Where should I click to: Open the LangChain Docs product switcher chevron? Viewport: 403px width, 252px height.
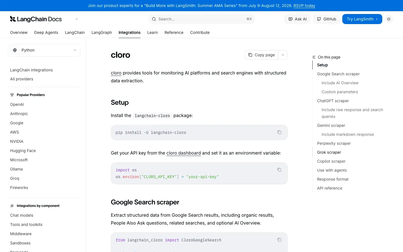pos(77,19)
